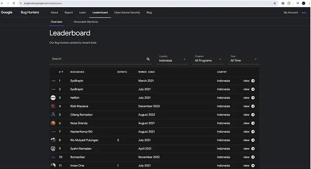311x169 pixels.
Task: Click the profile avatar next to My Account
Action: tap(304, 12)
